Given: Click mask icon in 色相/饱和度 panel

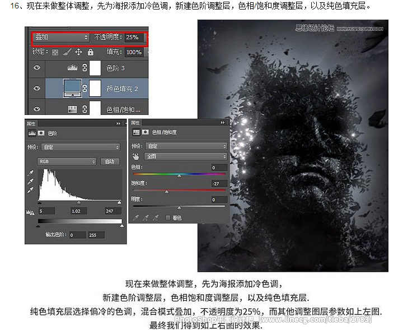Looking at the screenshot, I should (x=145, y=132).
